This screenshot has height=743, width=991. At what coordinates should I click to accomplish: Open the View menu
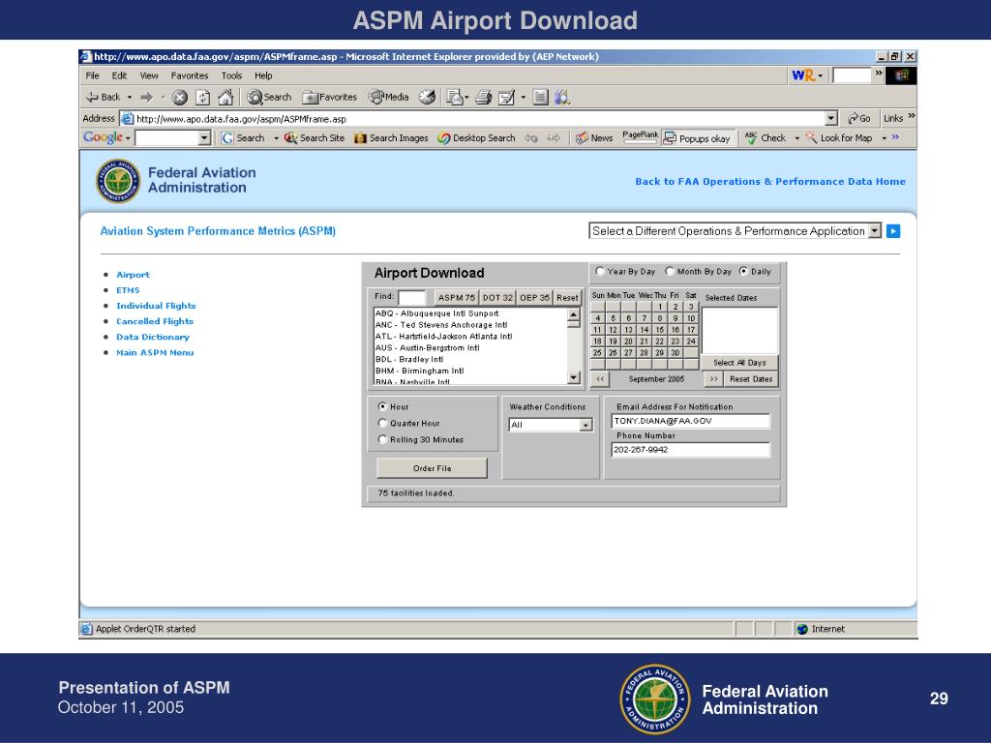coord(149,75)
